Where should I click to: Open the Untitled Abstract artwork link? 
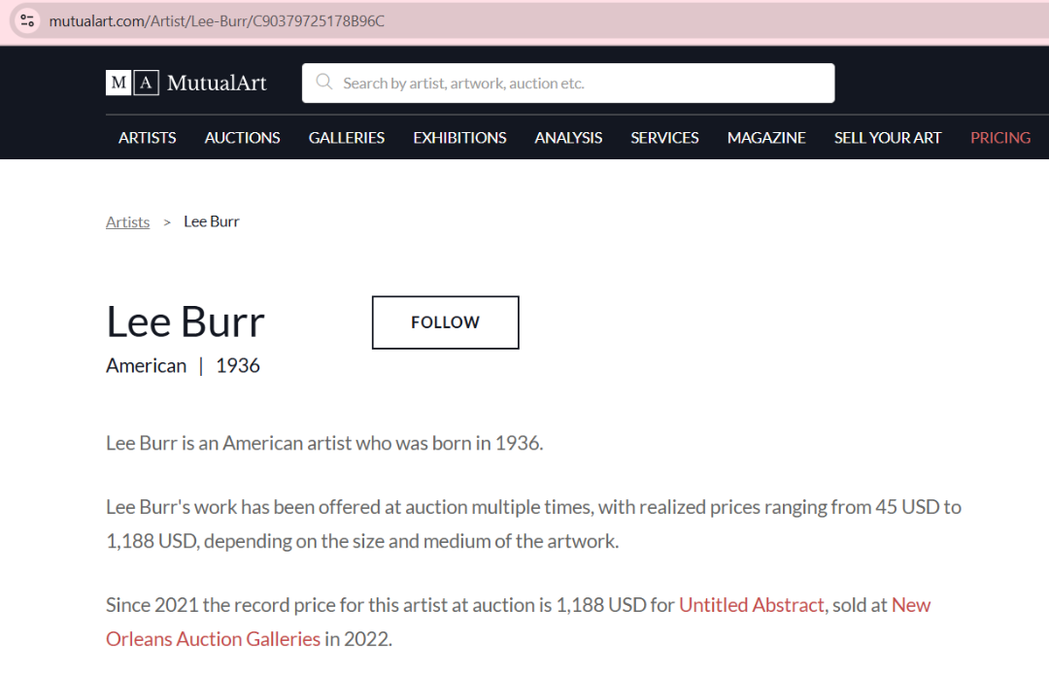[x=751, y=605]
